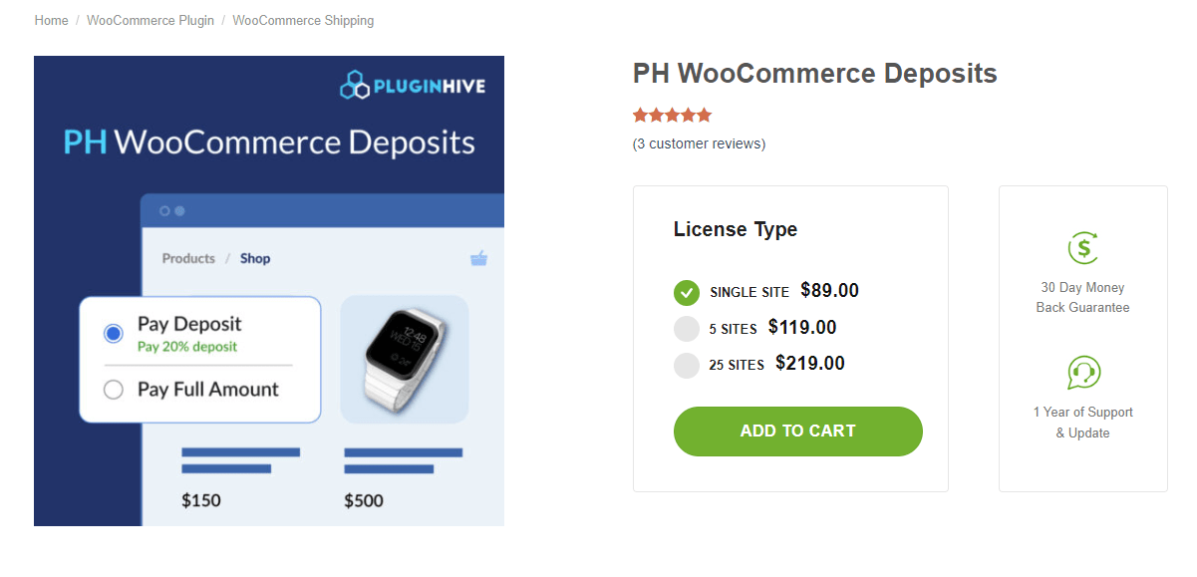This screenshot has height=577, width=1197.
Task: Open the WooCommerce Plugin breadcrumb link
Action: [150, 20]
